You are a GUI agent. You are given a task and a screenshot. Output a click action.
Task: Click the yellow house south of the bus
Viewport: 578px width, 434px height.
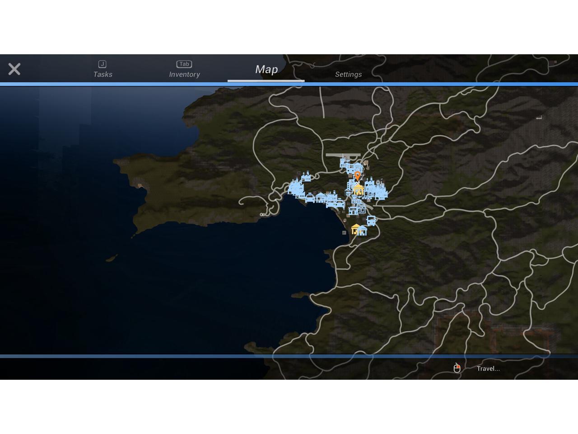click(356, 229)
